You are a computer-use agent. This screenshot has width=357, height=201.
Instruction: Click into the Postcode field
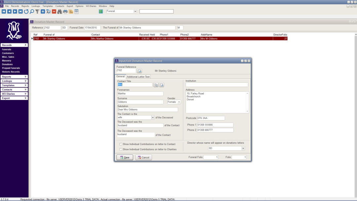click(211, 118)
